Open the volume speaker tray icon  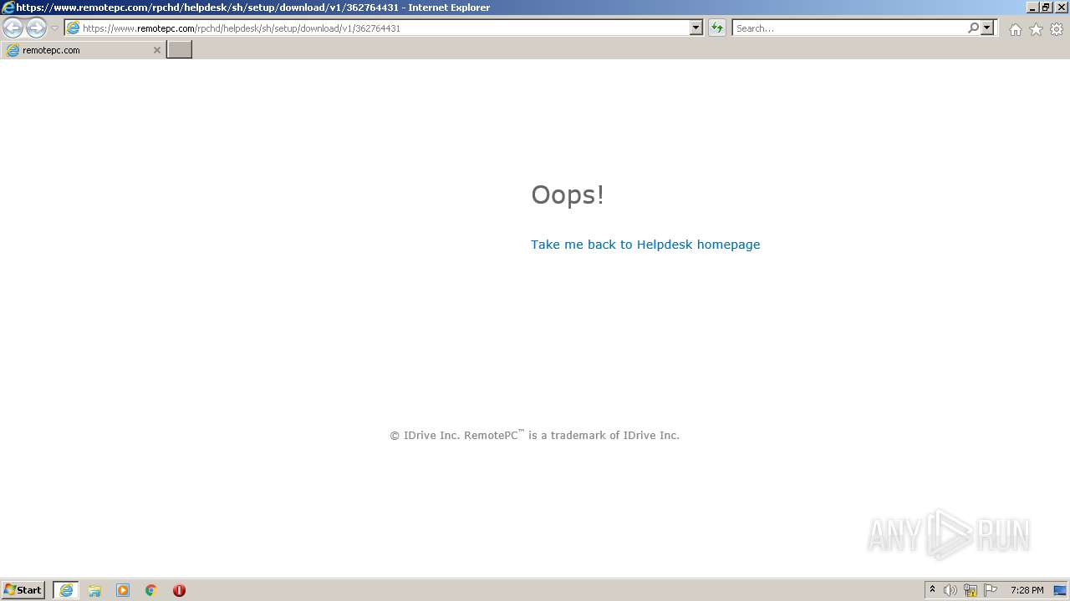tap(950, 590)
